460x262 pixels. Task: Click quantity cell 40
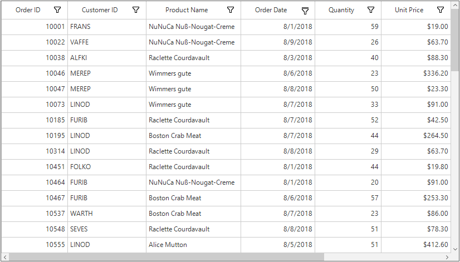click(348, 58)
